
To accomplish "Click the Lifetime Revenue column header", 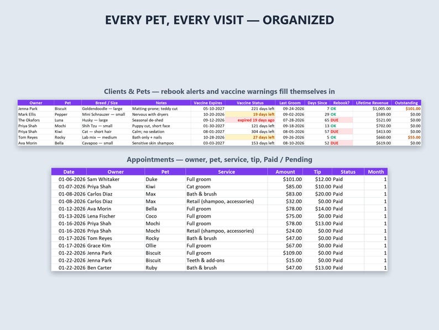I will coord(372,103).
